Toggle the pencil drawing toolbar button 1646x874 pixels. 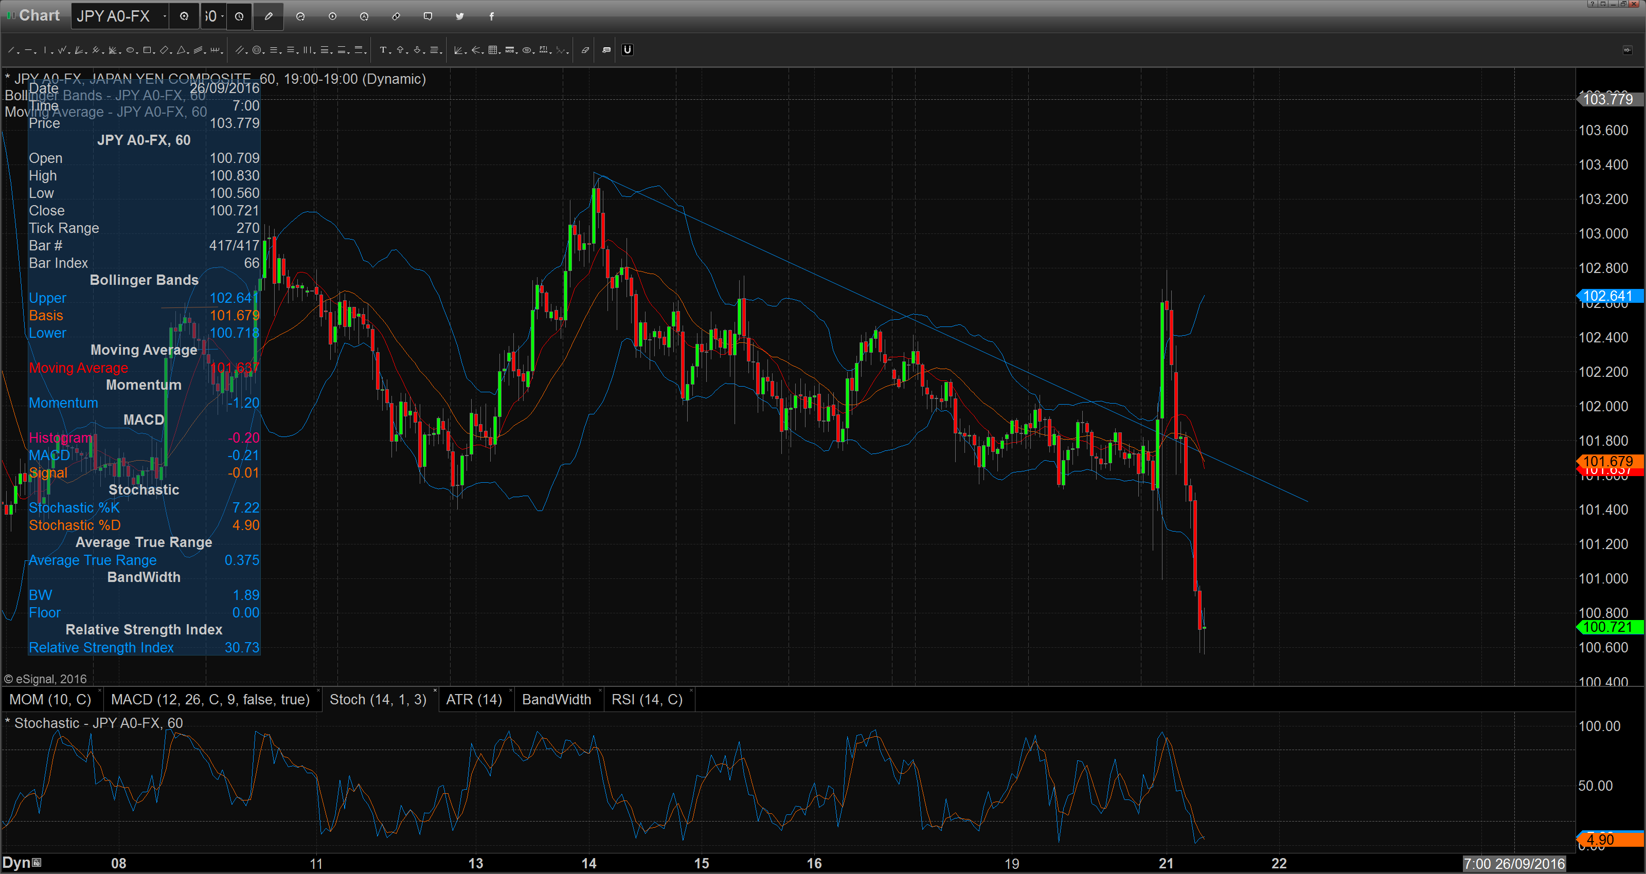pyautogui.click(x=269, y=16)
